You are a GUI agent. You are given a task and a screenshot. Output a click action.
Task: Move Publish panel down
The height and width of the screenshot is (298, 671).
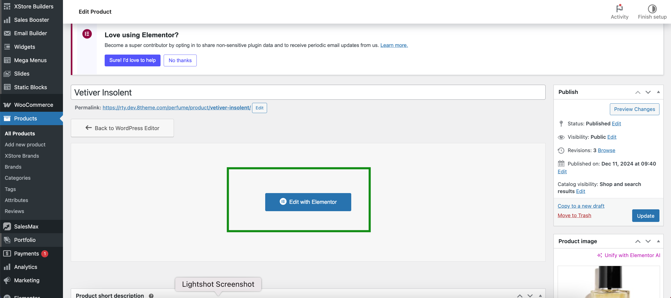point(648,92)
